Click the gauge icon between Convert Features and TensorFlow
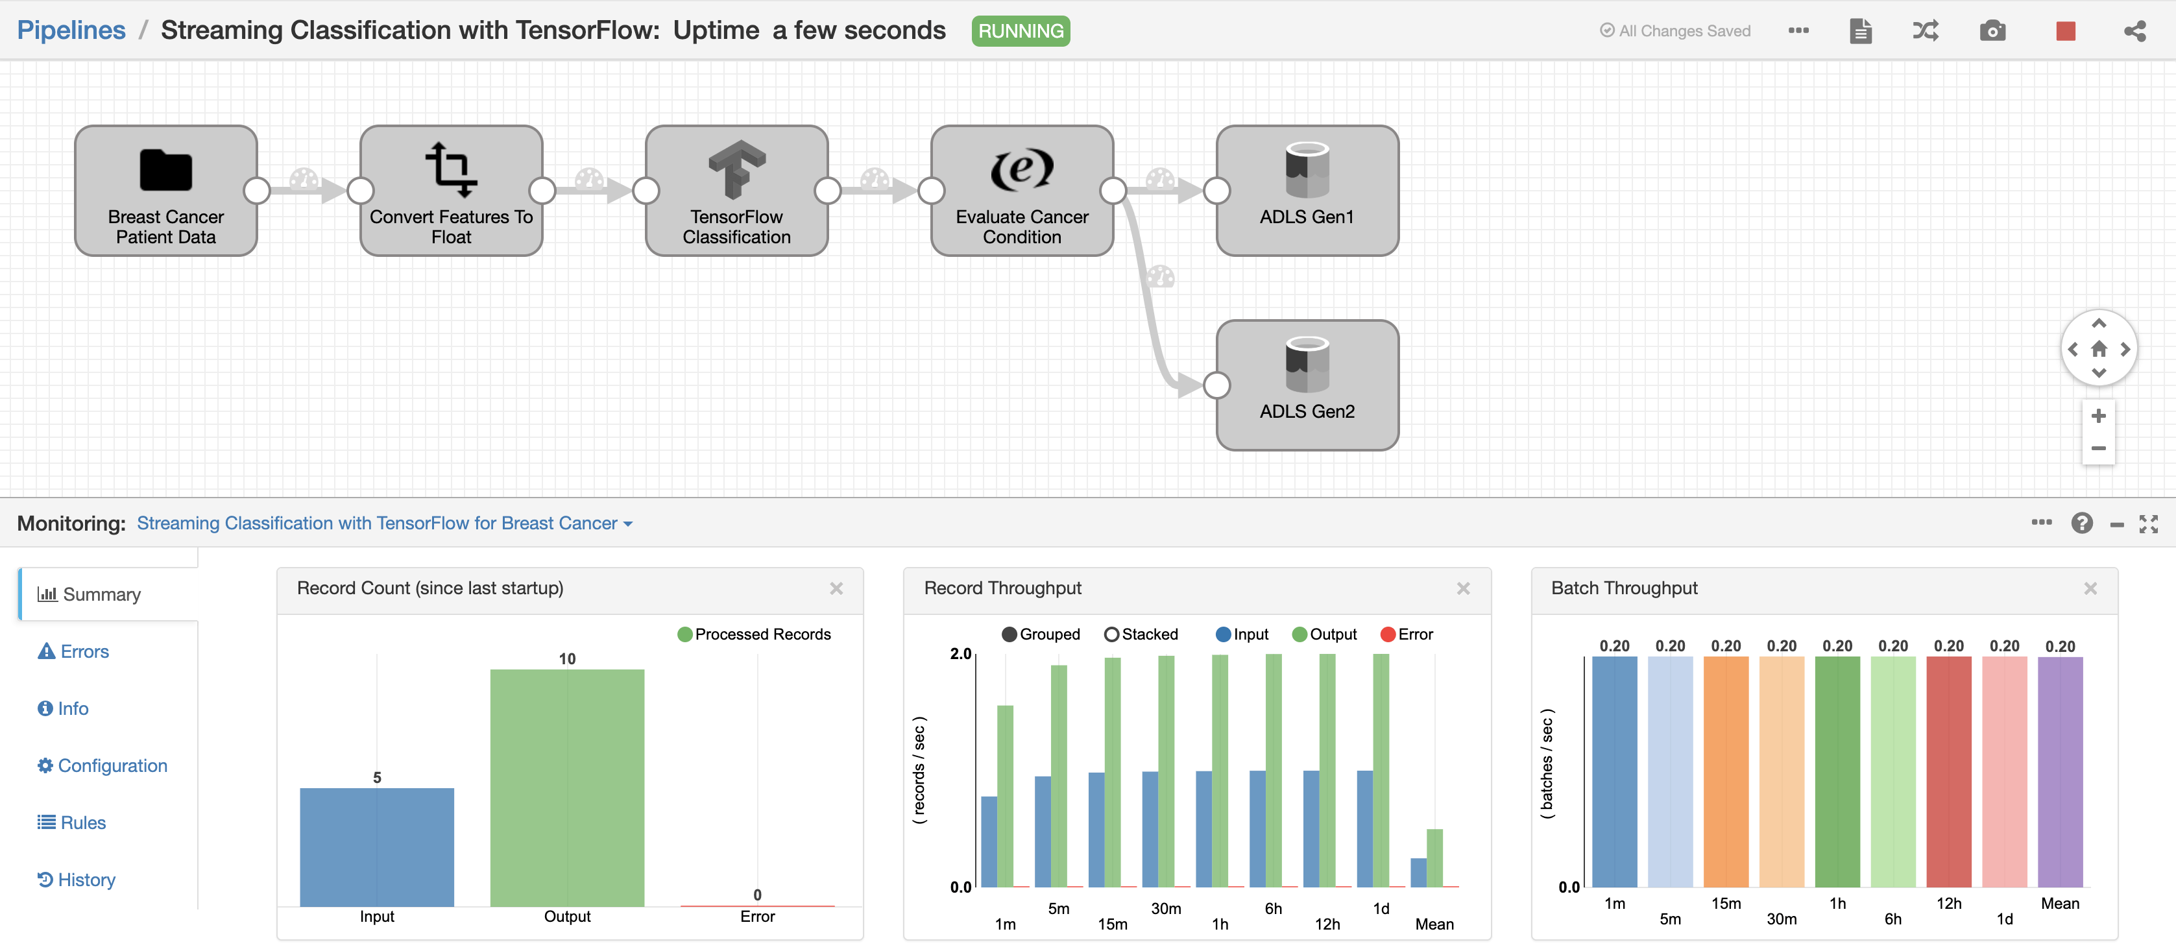The height and width of the screenshot is (951, 2176). pos(590,178)
